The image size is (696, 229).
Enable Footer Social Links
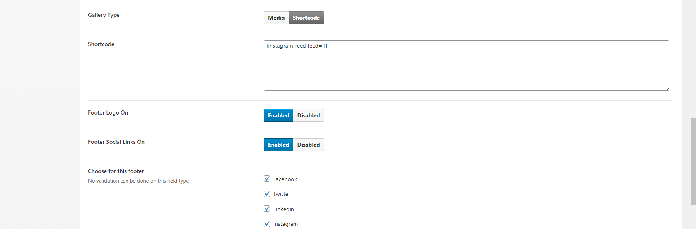coord(278,145)
